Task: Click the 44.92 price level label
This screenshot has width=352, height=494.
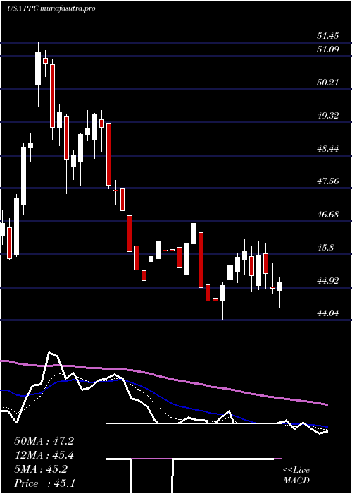Action: click(328, 281)
